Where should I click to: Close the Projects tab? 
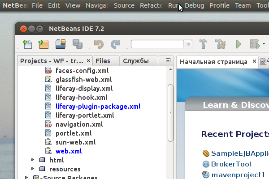[88, 61]
